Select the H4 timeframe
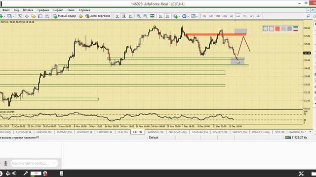This screenshot has width=316, height=177. pos(238,16)
